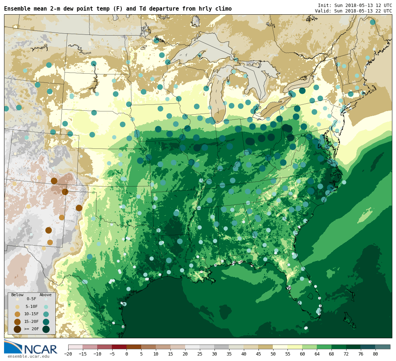
Task: Click the "25" colorbar tick label
Action: [200, 354]
